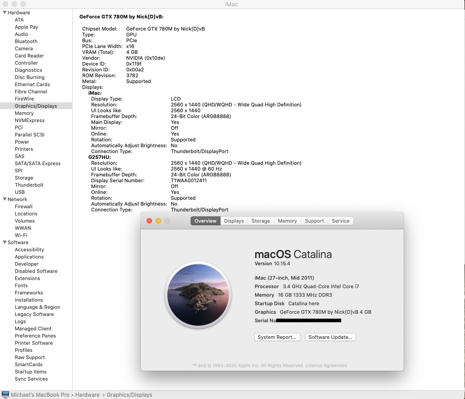Select the Overview tab
The height and width of the screenshot is (399, 465).
click(x=205, y=221)
